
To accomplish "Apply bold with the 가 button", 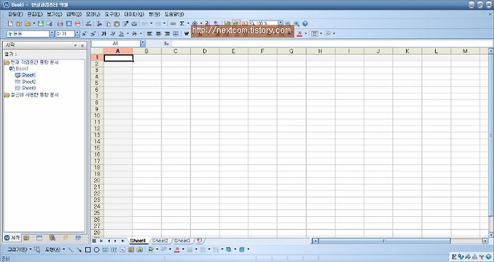I will [x=104, y=34].
